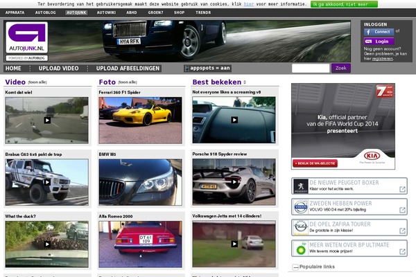Open the Peugeot Boxer ad external link icon
Screen dimensions: 416x277
point(402,189)
